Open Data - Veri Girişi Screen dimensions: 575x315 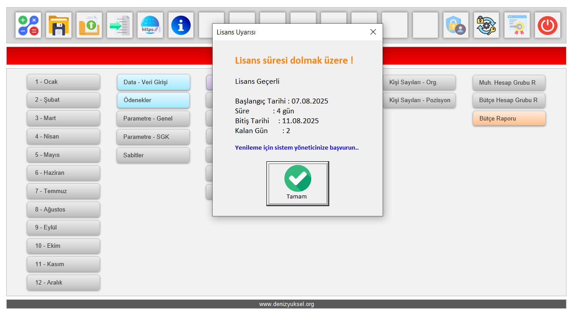click(153, 82)
